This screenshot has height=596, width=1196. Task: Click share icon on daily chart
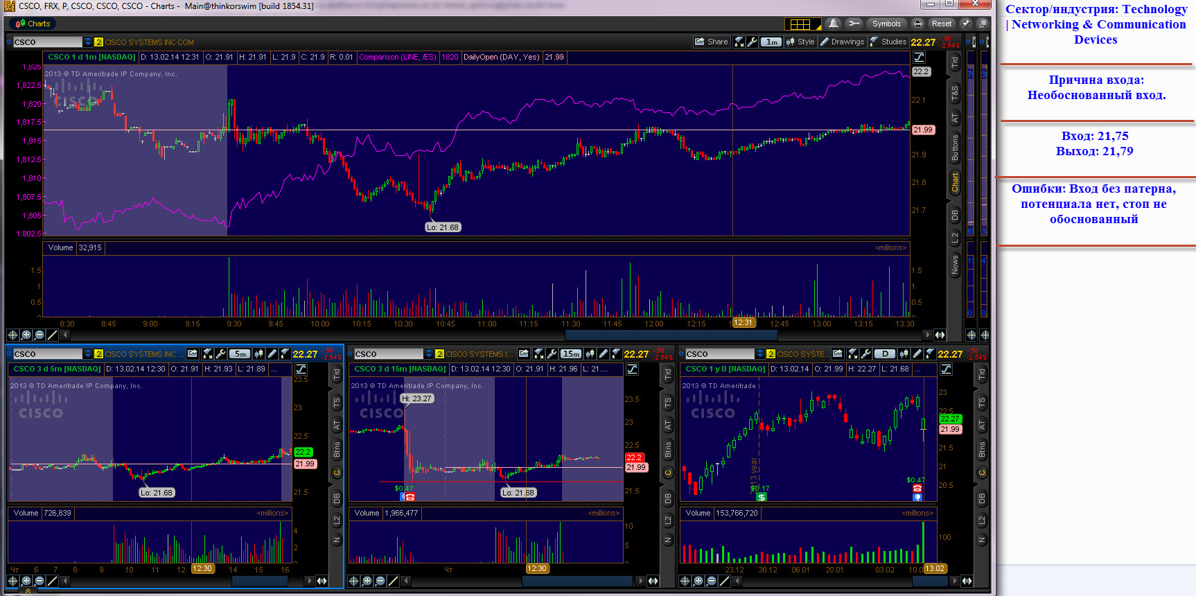[x=838, y=353]
